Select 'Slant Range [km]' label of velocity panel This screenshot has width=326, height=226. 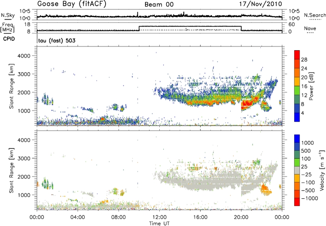[x=11, y=170]
